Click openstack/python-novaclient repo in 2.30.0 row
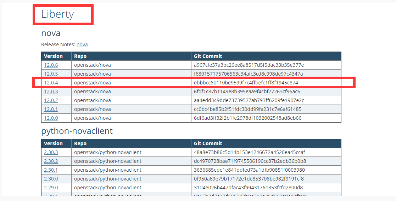 [108, 179]
